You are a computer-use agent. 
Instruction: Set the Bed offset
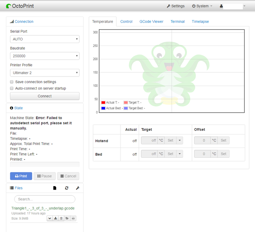(223, 154)
